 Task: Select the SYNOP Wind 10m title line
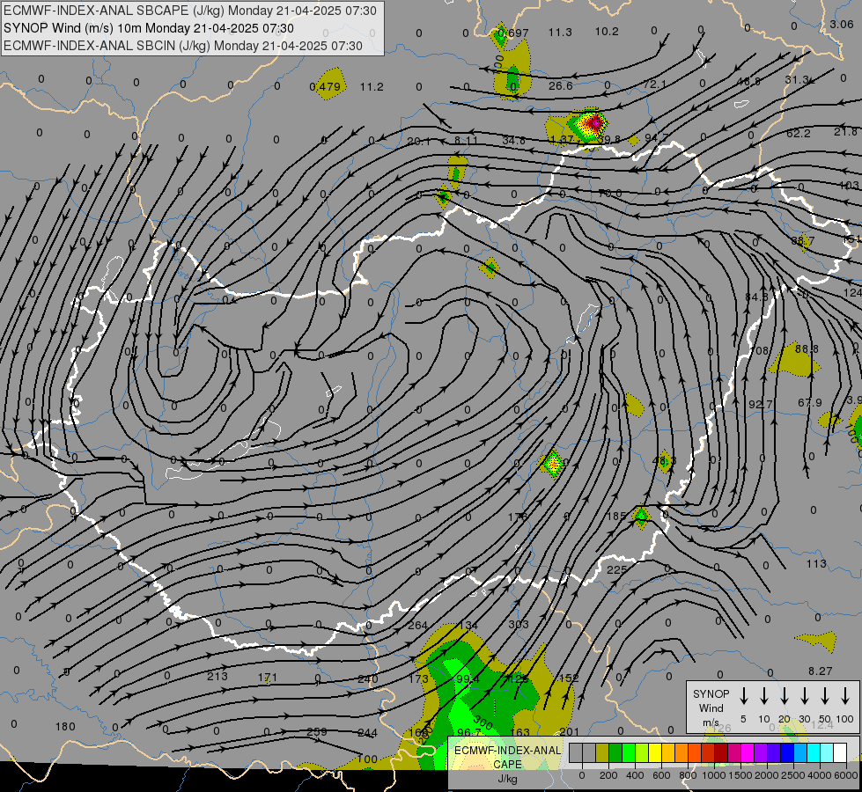coord(149,28)
